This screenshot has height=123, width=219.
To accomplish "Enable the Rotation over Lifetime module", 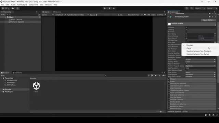I will [x=169, y=104].
